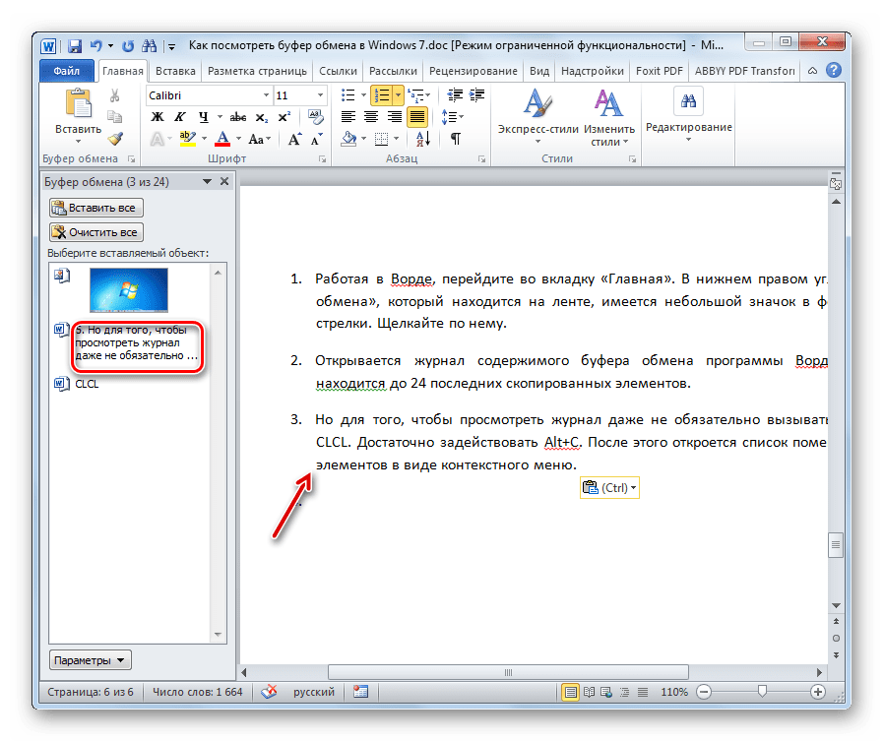884x742 pixels.
Task: Toggle the numbered list button
Action: pos(382,95)
